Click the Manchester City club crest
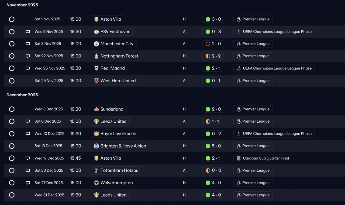This screenshot has width=345, height=205. (96, 44)
